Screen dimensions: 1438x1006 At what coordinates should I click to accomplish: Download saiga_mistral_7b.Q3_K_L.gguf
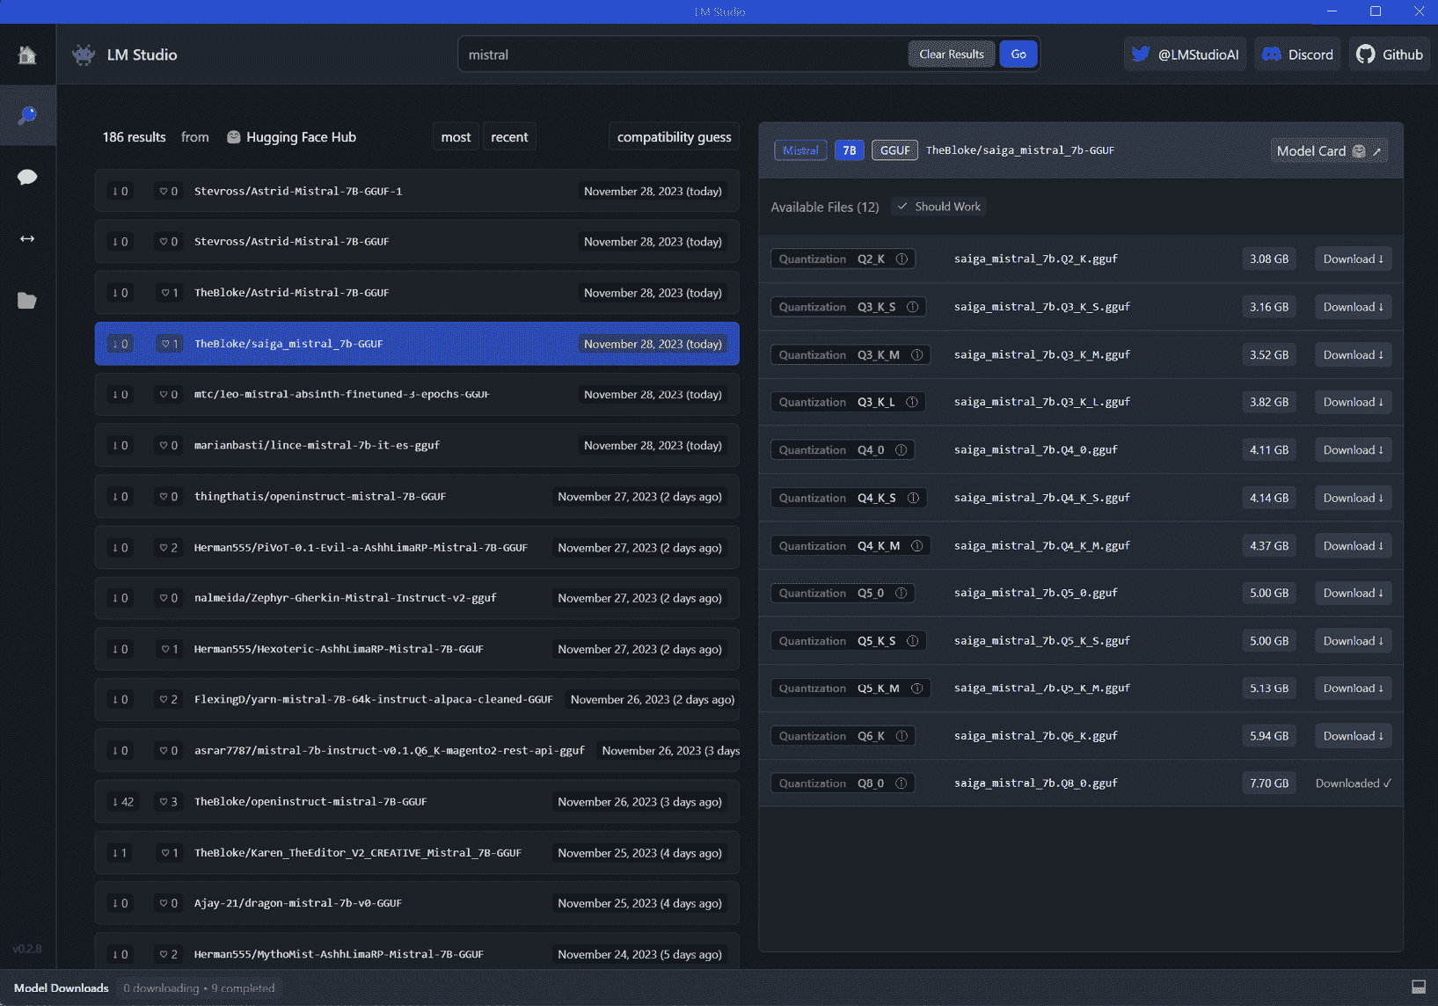pyautogui.click(x=1353, y=403)
